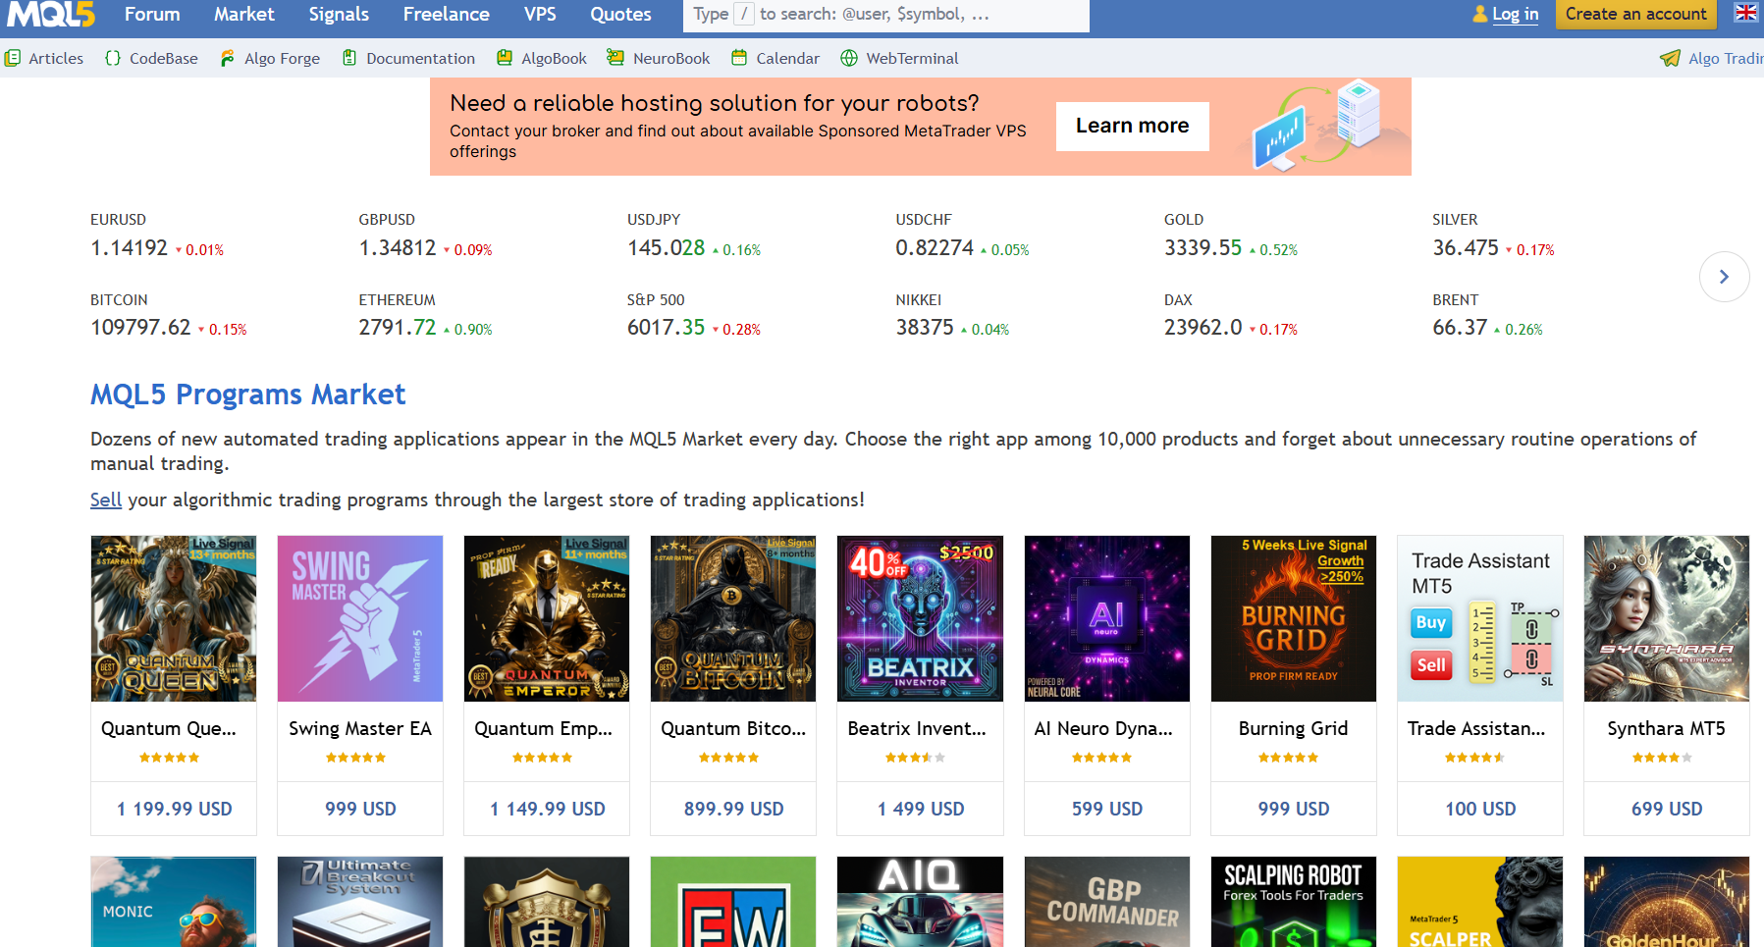Click the Sell link
1764x947 pixels.
(x=106, y=500)
